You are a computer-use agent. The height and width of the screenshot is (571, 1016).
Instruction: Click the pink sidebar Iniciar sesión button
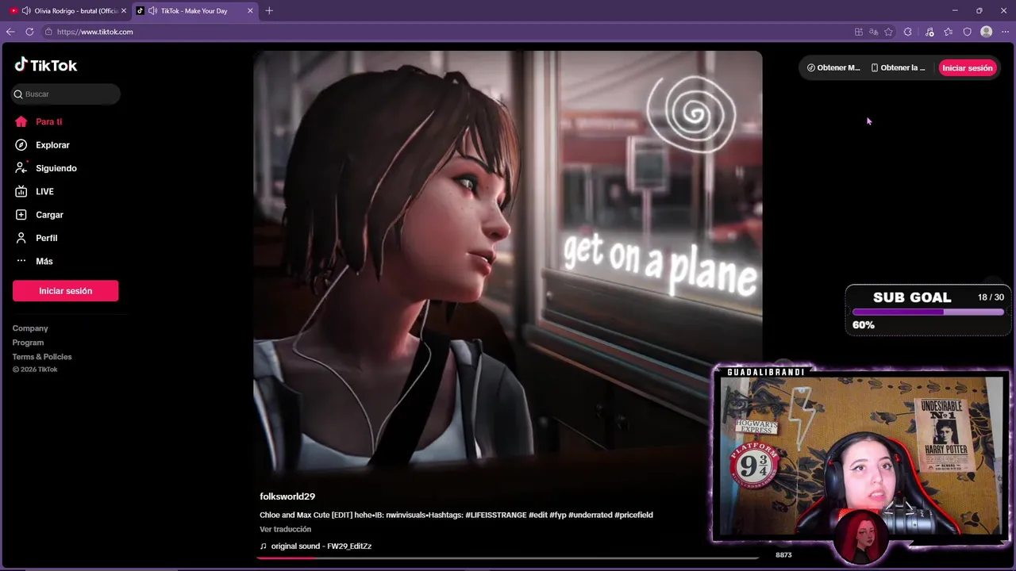click(x=65, y=291)
